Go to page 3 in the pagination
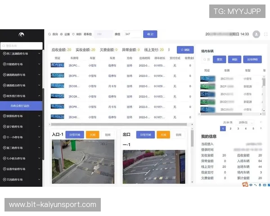Screen dimensions: 270x216 coord(238,129)
